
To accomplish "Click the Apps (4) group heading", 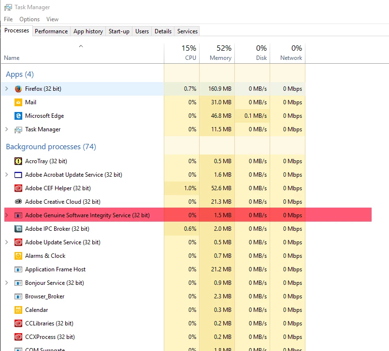I will coord(20,74).
